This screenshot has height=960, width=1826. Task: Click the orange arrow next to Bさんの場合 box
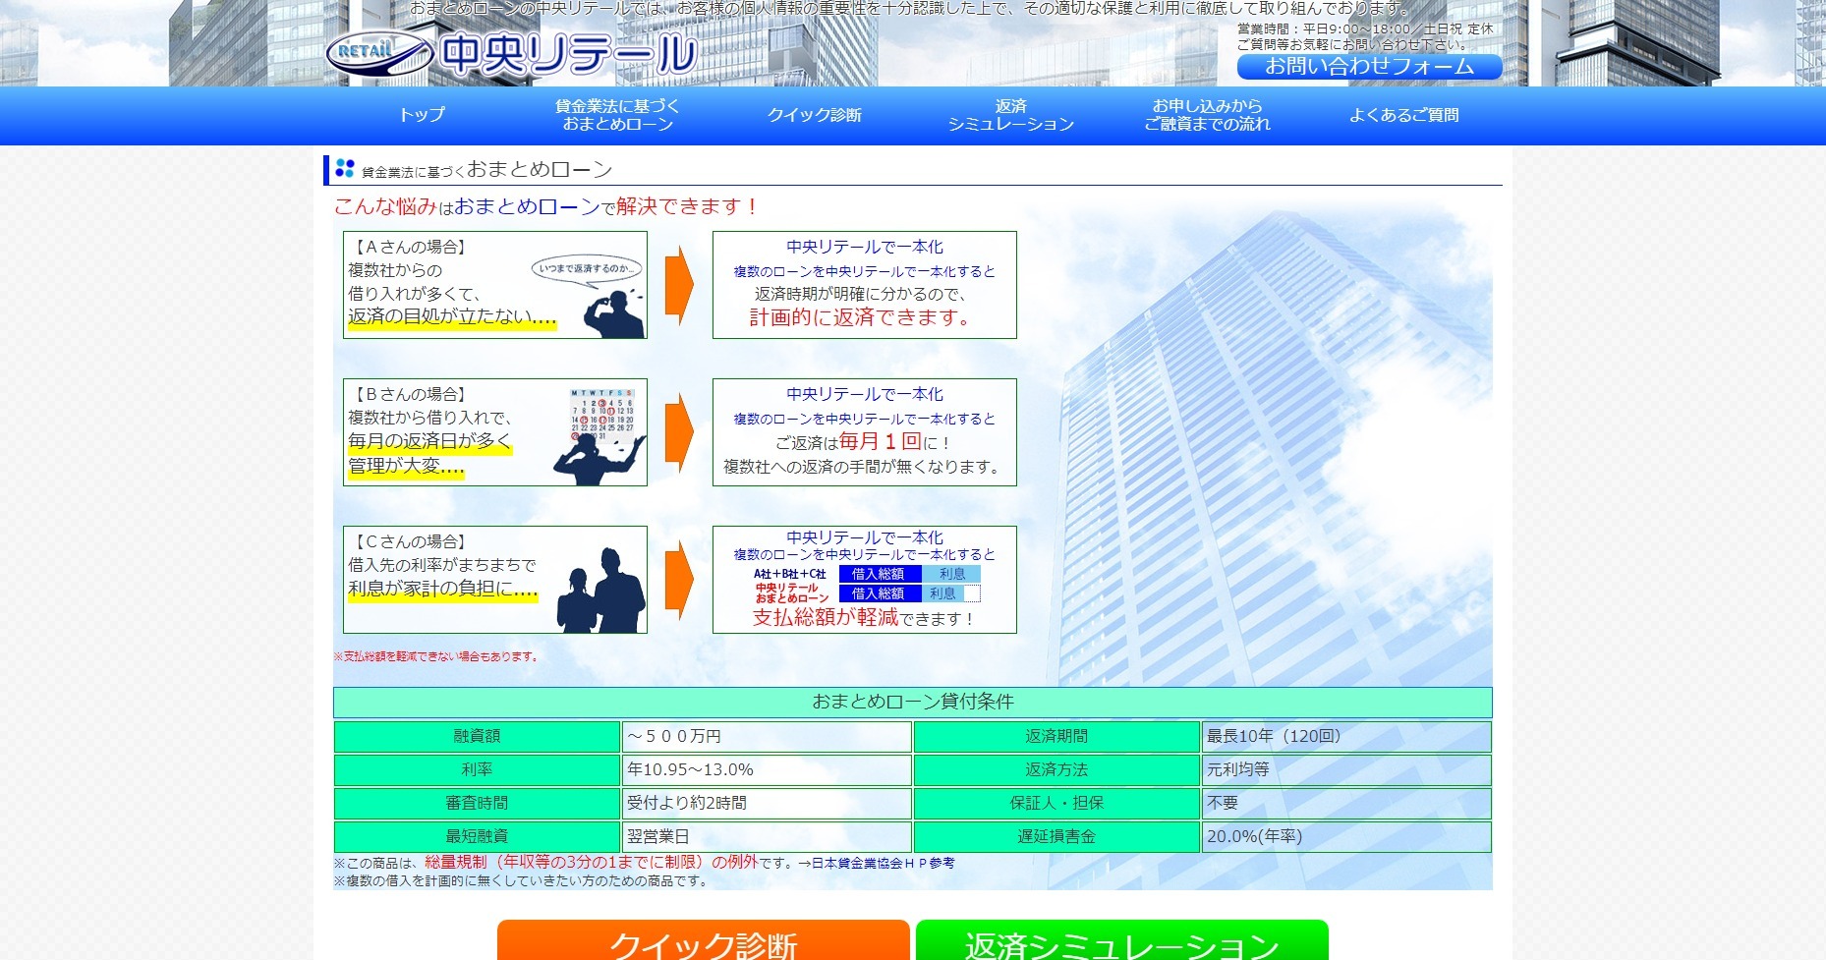click(x=680, y=433)
